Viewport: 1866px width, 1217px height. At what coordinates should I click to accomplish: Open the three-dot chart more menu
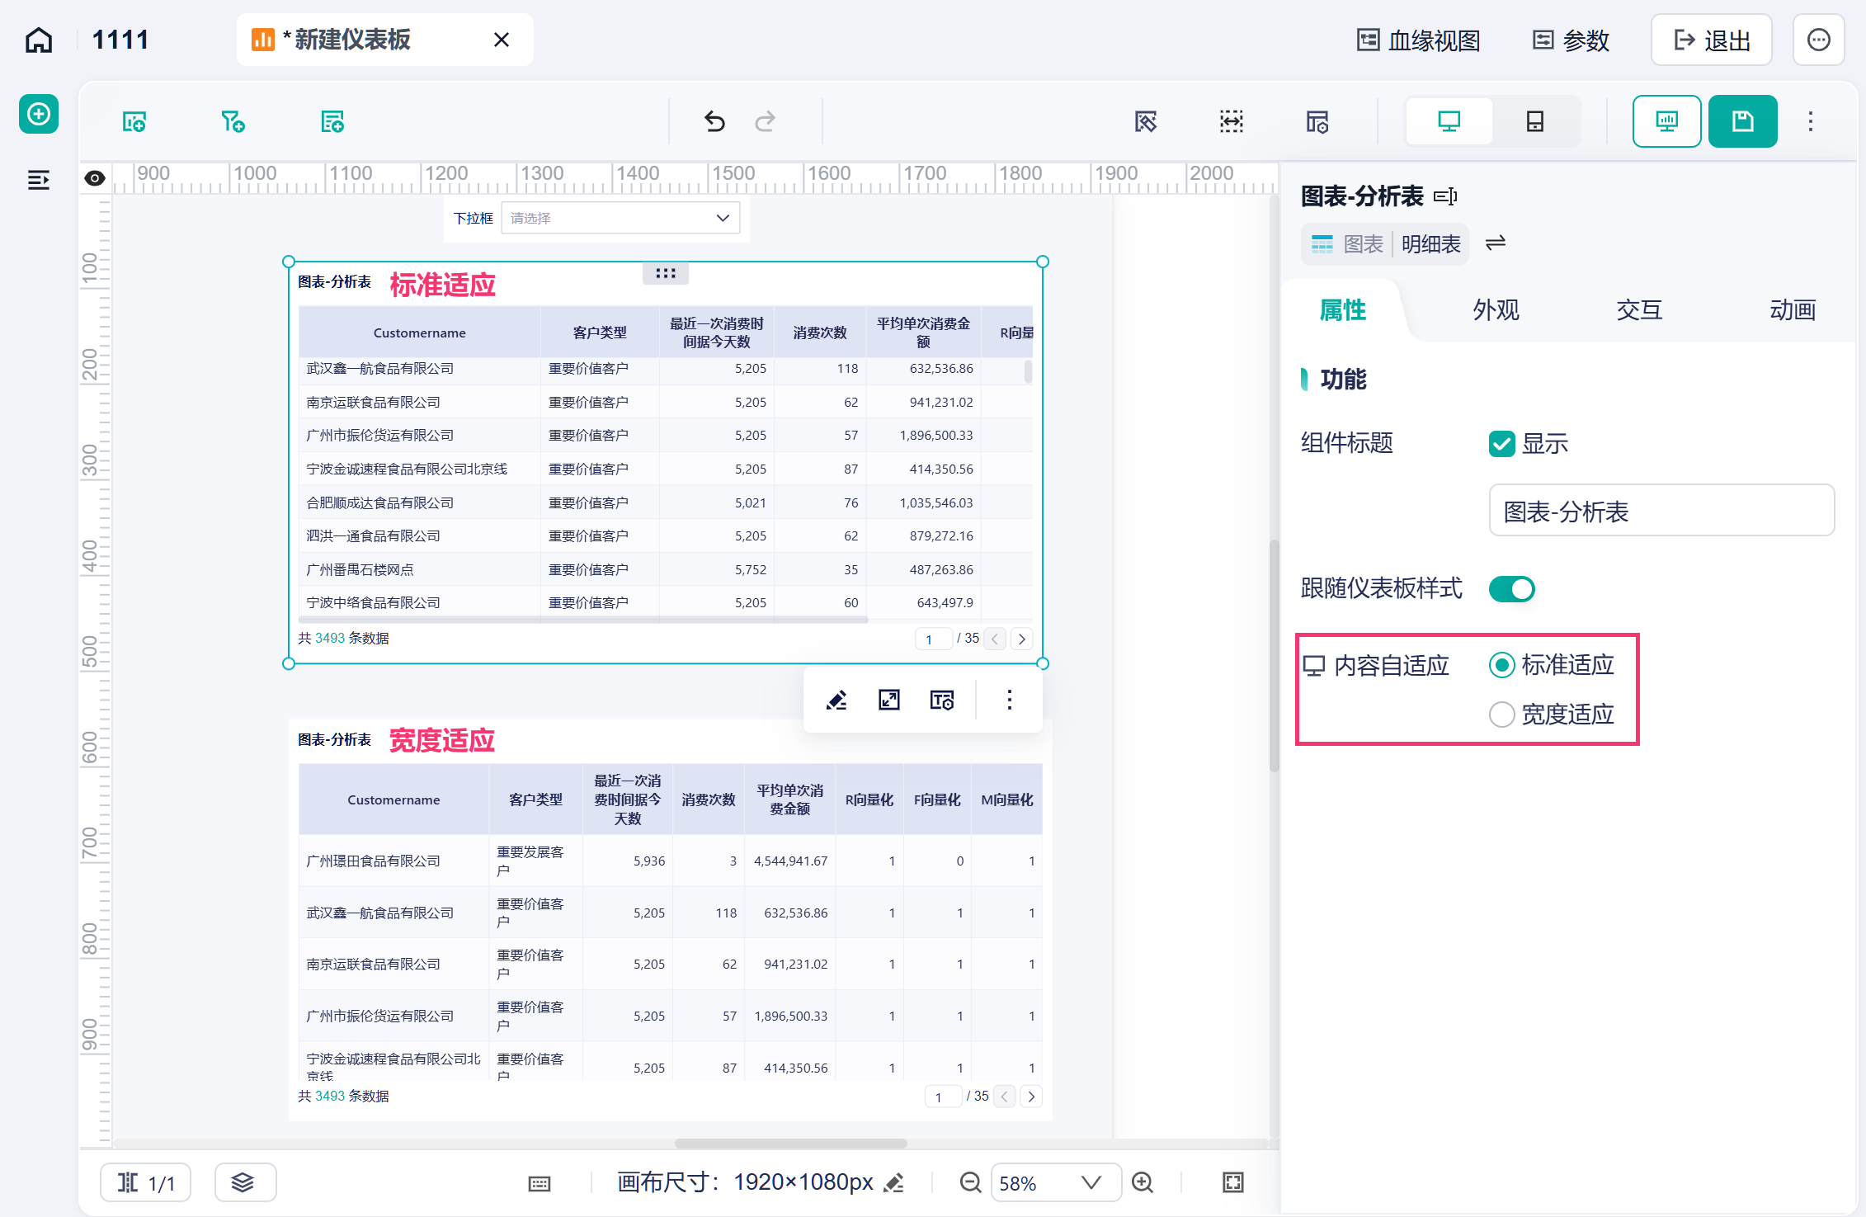(x=1009, y=700)
